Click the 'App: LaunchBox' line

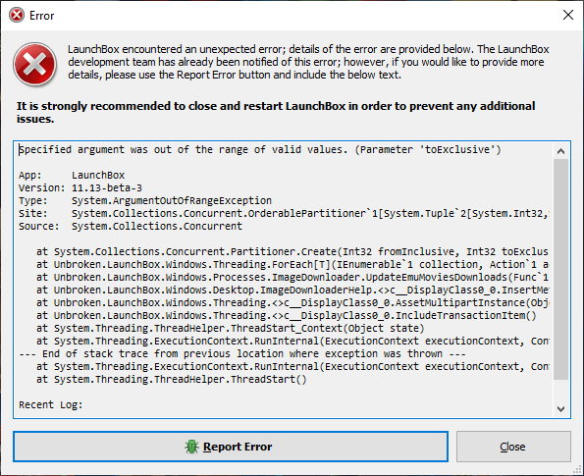point(72,175)
